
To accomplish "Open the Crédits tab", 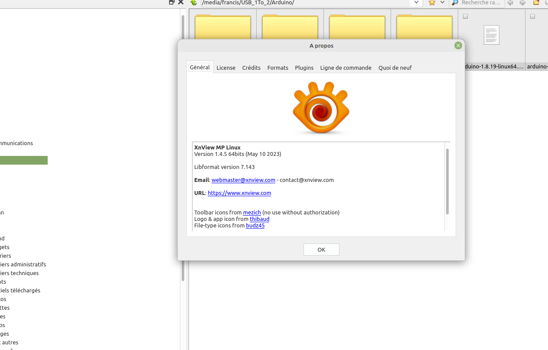I will (x=251, y=68).
